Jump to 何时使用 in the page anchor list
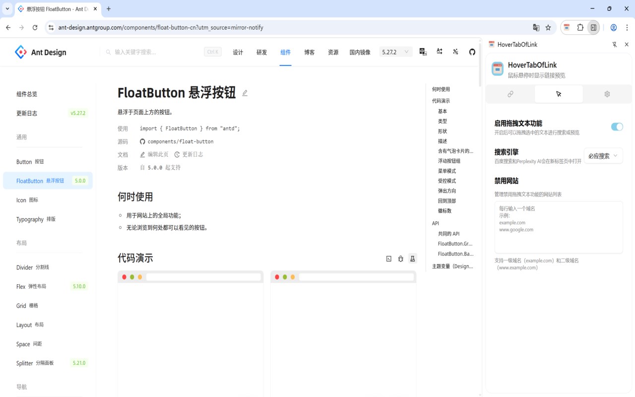Image resolution: width=635 pixels, height=397 pixels. (x=441, y=89)
